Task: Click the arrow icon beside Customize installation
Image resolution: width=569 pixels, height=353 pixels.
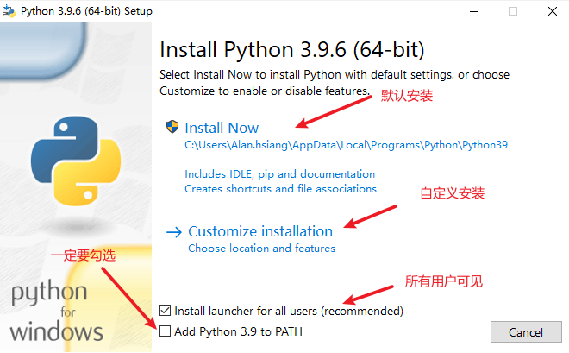Action: (x=174, y=231)
